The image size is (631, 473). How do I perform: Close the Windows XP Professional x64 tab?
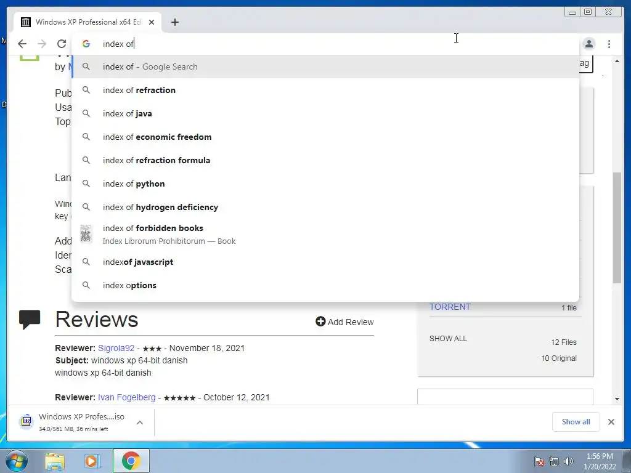[x=152, y=22]
